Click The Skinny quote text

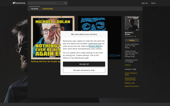(x=132, y=46)
